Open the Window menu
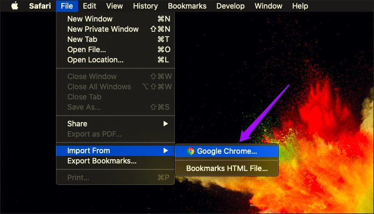The height and width of the screenshot is (214, 374). tap(269, 6)
